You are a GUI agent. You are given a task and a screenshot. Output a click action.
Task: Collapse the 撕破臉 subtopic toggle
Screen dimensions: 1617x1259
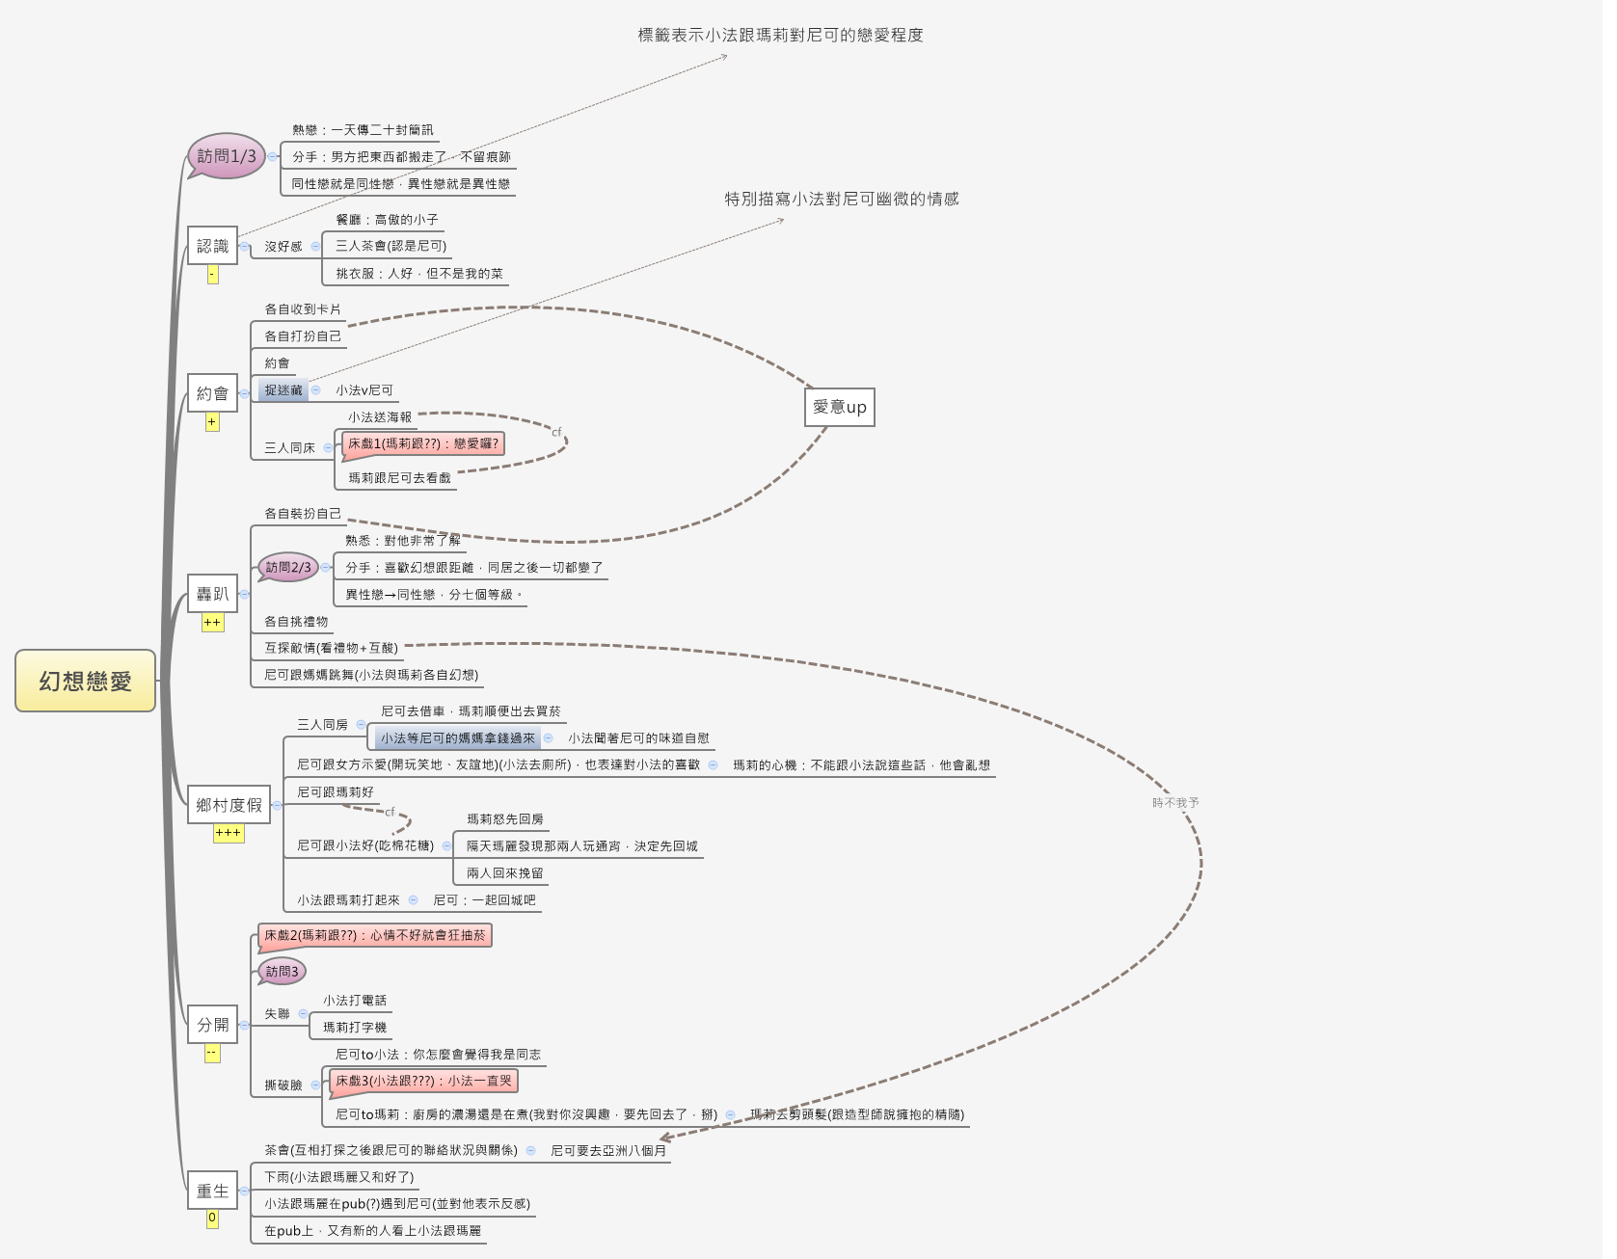tap(315, 1085)
